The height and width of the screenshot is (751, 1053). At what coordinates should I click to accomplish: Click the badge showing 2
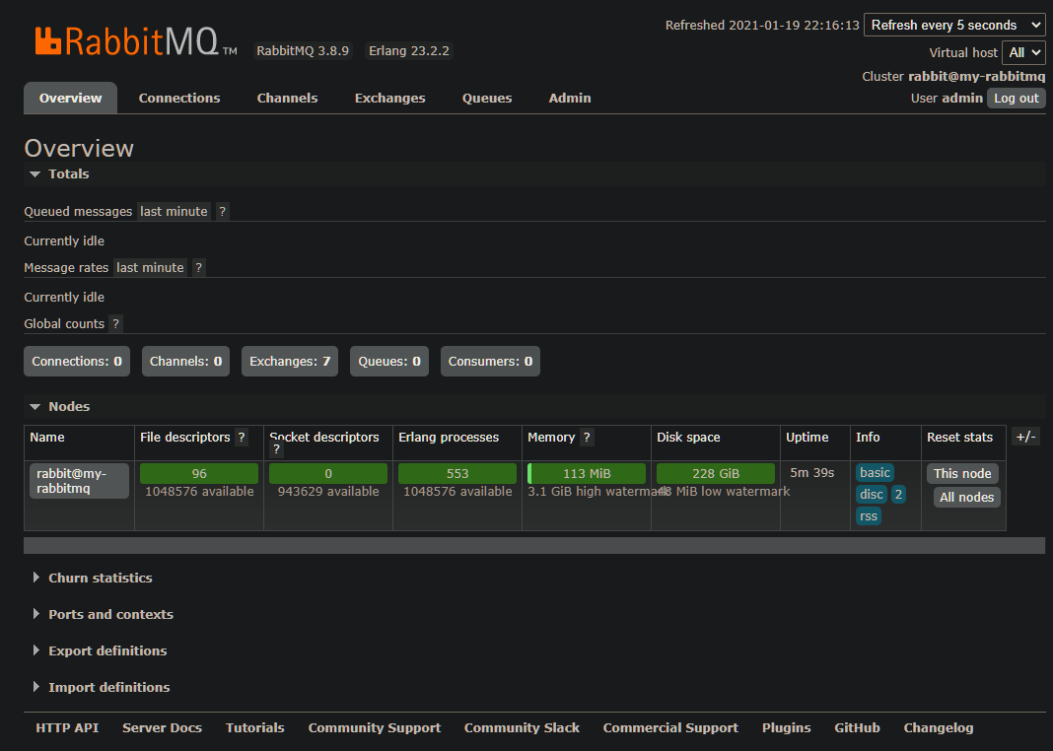[898, 495]
